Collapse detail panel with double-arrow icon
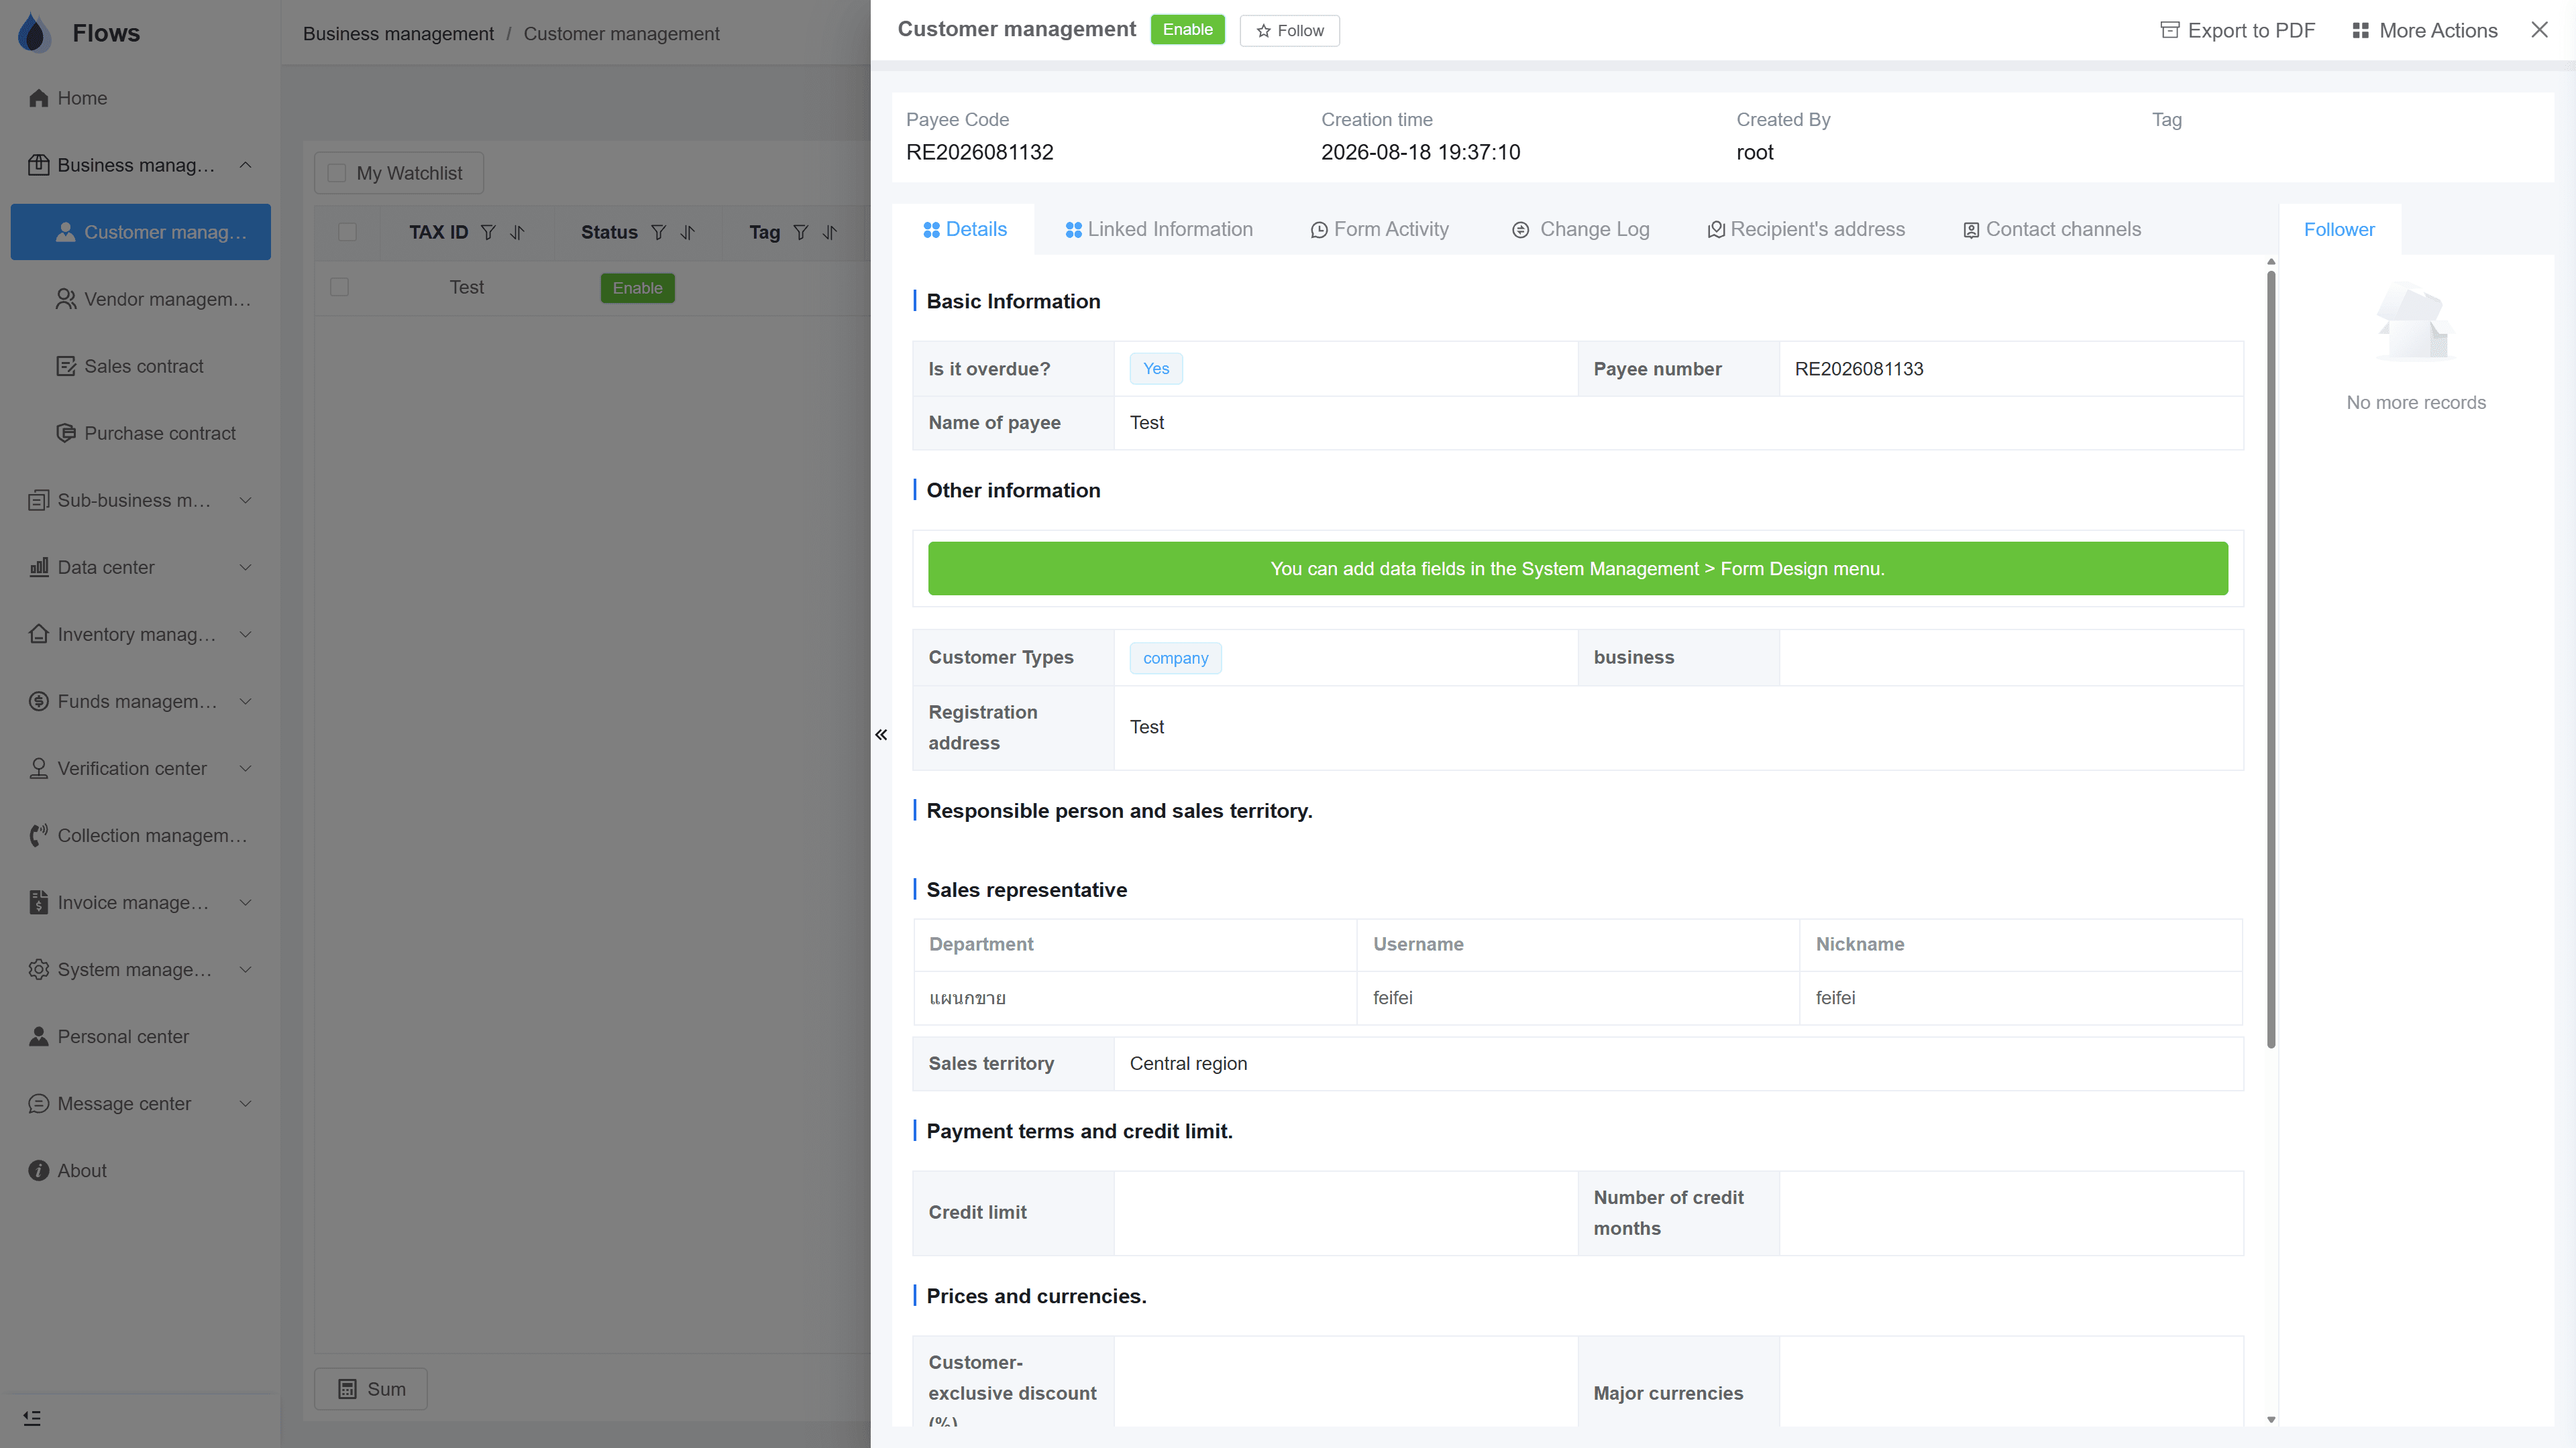 [x=881, y=735]
